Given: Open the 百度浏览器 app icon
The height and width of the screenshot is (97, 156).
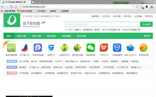Looking at the screenshot, I should coord(144,48).
